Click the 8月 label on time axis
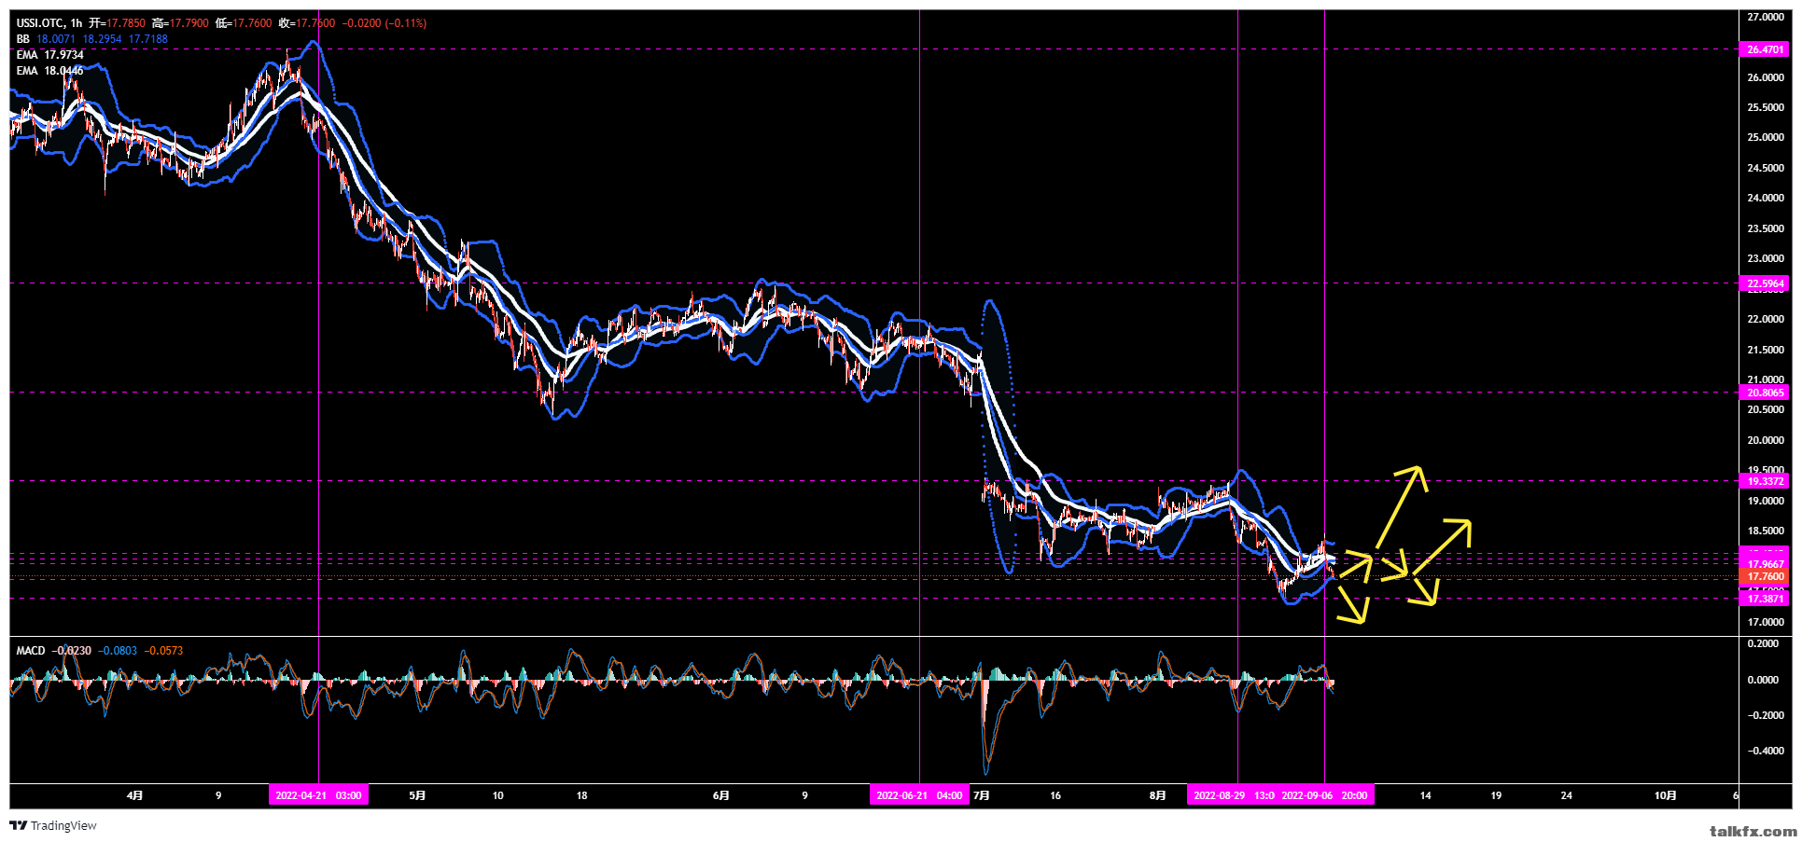Image resolution: width=1802 pixels, height=842 pixels. 1157,795
